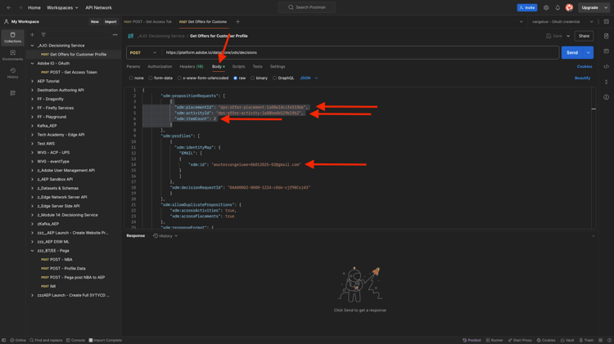
Task: Open the JSON format dropdown
Action: 309,78
